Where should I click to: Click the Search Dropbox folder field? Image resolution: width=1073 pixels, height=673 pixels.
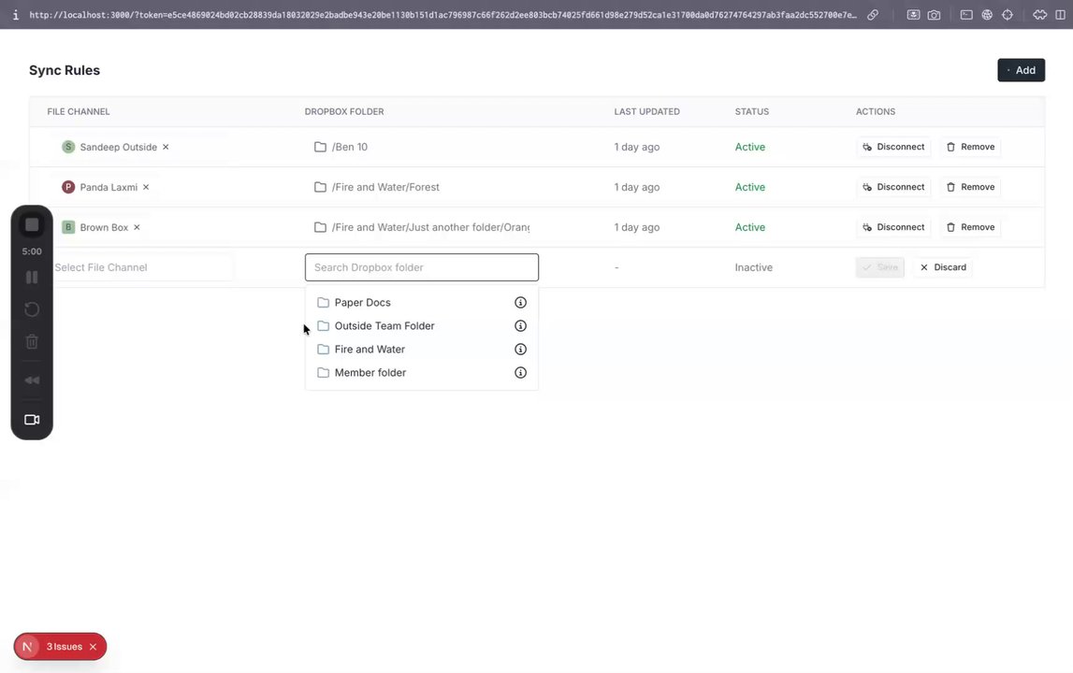(x=422, y=267)
